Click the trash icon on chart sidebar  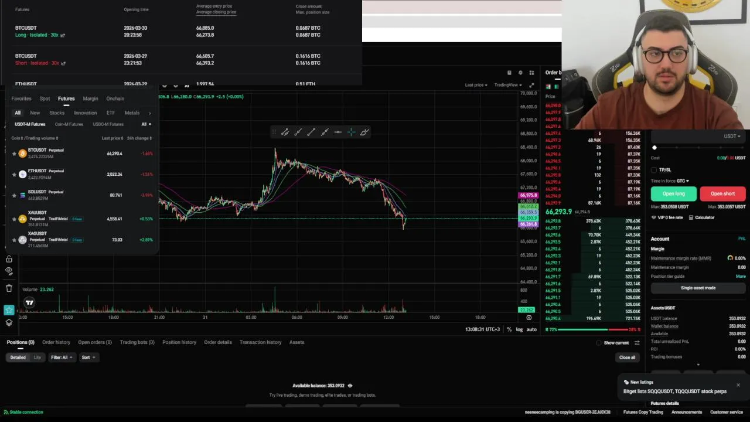9,288
